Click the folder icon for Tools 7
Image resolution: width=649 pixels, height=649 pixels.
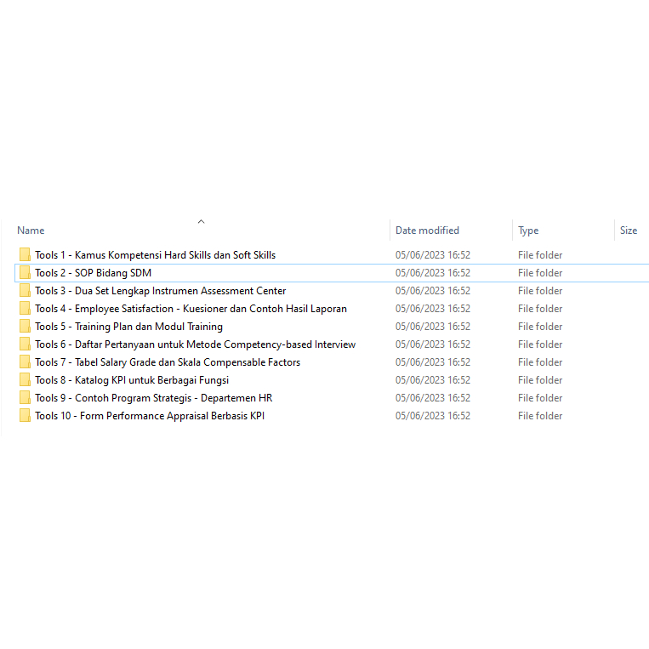[x=25, y=362]
